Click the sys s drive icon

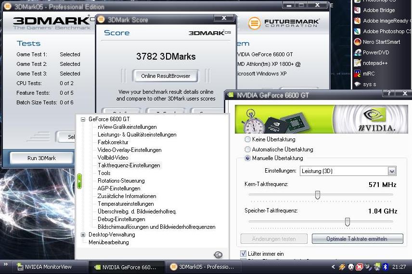[357, 84]
